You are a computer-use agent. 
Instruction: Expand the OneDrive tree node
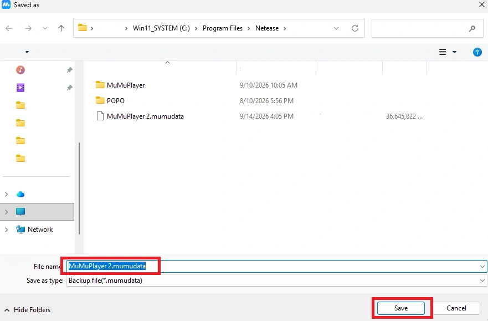(6, 194)
